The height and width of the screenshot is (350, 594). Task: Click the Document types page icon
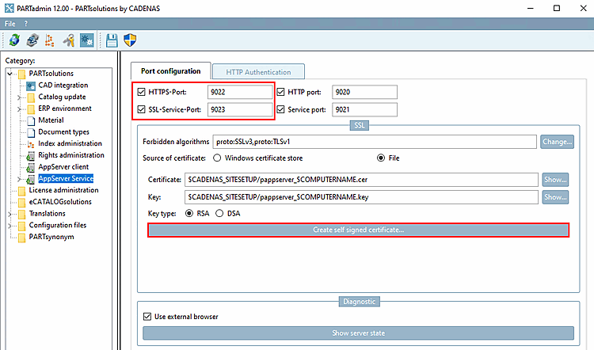tap(31, 132)
